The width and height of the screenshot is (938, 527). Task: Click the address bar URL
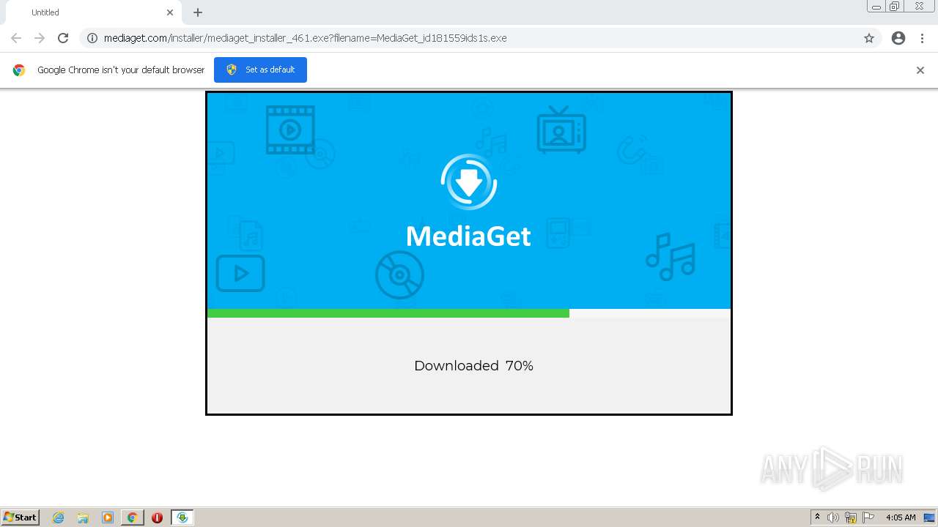click(305, 38)
